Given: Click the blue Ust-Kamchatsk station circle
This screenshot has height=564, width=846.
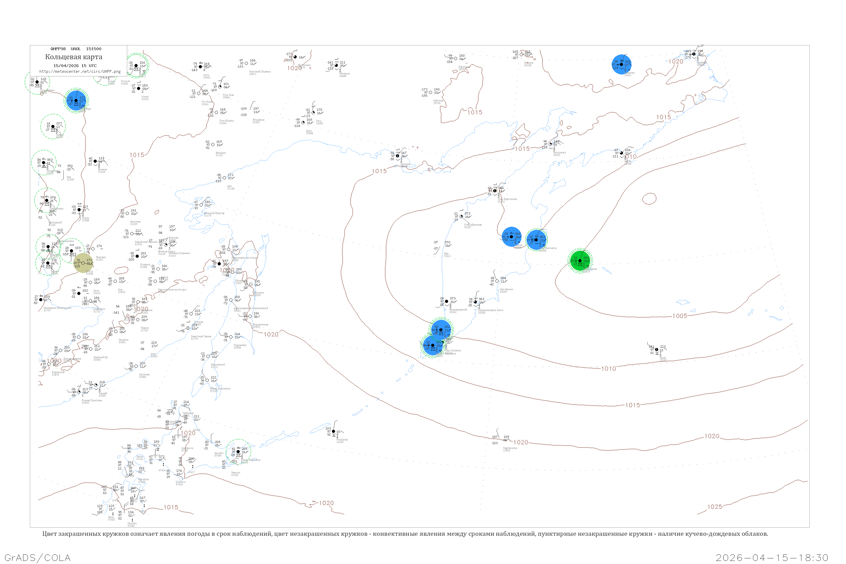Looking at the screenshot, I should click(536, 239).
